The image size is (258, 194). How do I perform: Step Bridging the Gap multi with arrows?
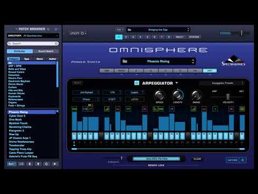(188, 30)
